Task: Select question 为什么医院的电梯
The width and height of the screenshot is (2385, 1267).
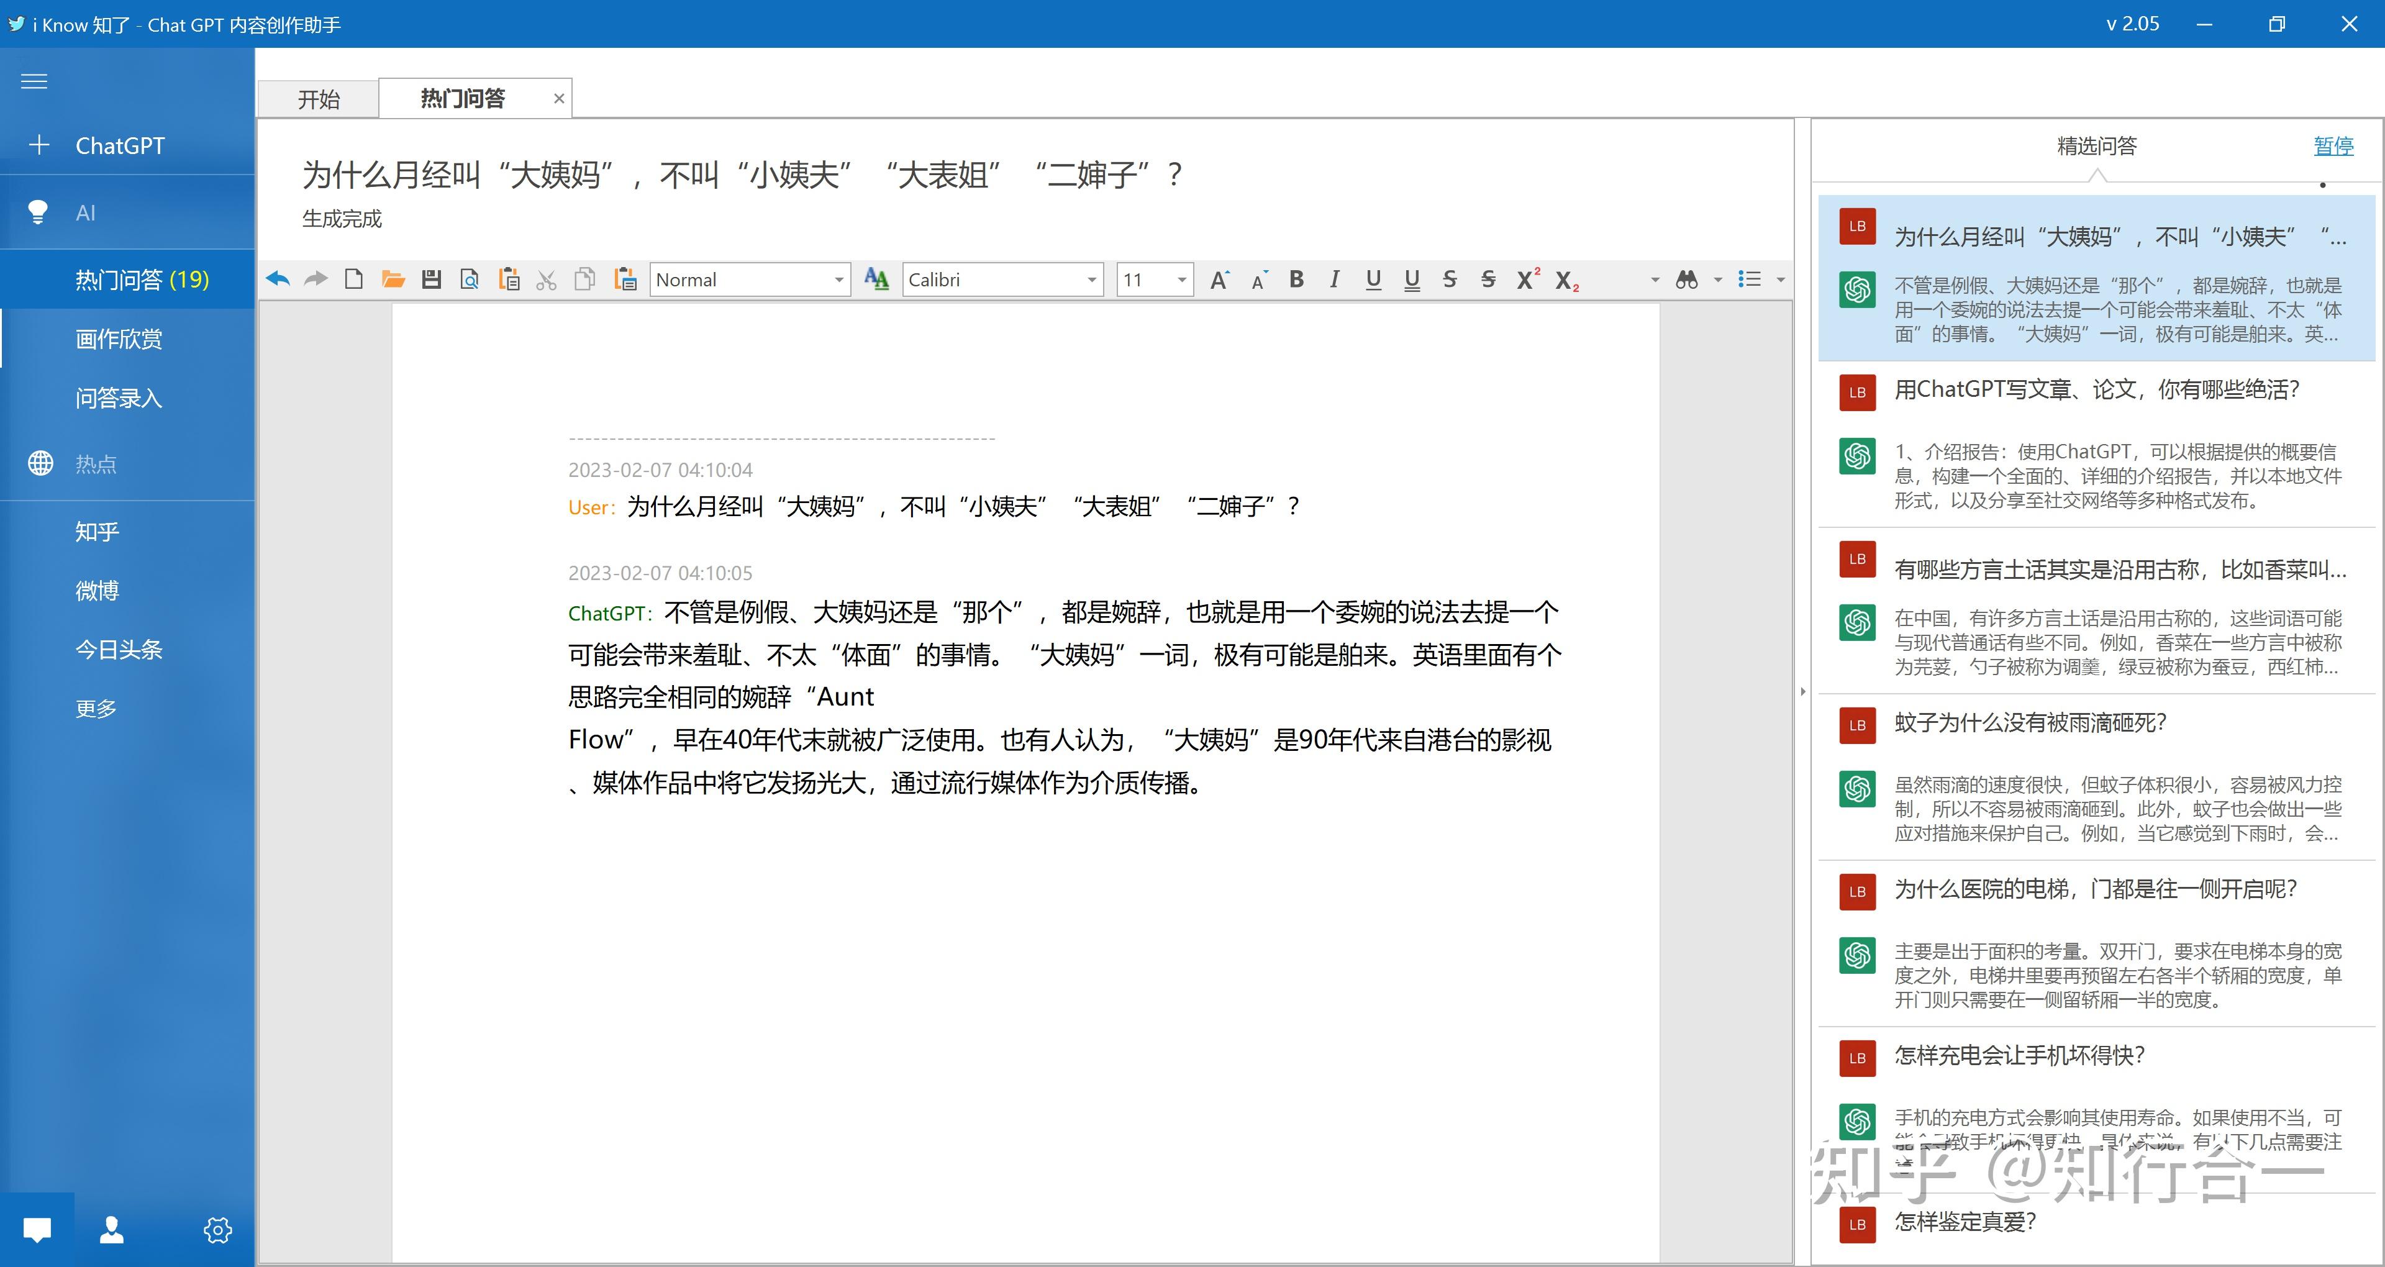Action: pos(2095,889)
